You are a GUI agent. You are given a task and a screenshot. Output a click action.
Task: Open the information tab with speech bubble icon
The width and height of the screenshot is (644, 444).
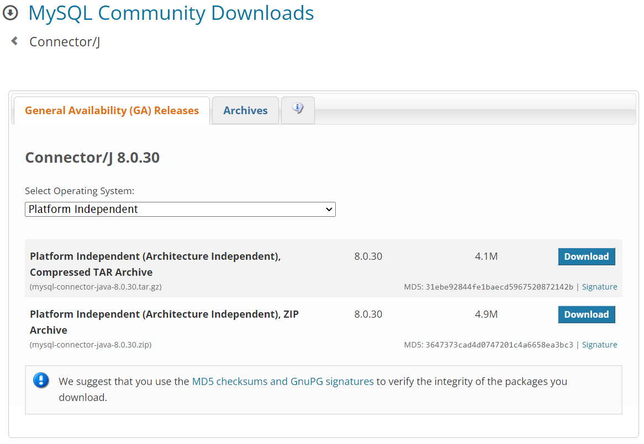click(298, 110)
